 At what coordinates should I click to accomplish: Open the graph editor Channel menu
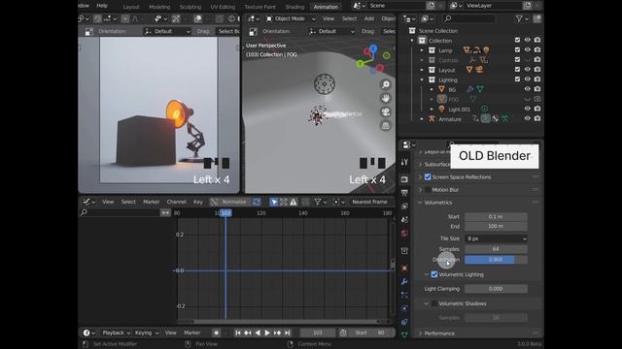click(176, 202)
